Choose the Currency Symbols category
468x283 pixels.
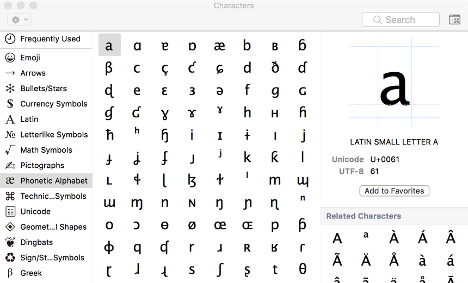click(x=53, y=104)
